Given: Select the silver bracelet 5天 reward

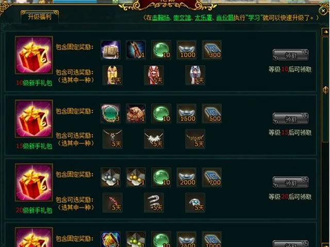Looking at the screenshot, I should (x=154, y=203).
